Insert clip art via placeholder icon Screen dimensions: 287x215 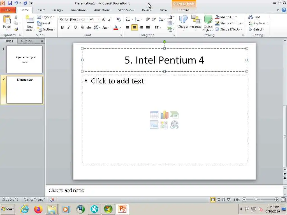pyautogui.click(x=164, y=125)
